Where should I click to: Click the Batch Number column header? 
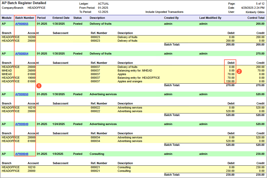[x=25, y=18]
